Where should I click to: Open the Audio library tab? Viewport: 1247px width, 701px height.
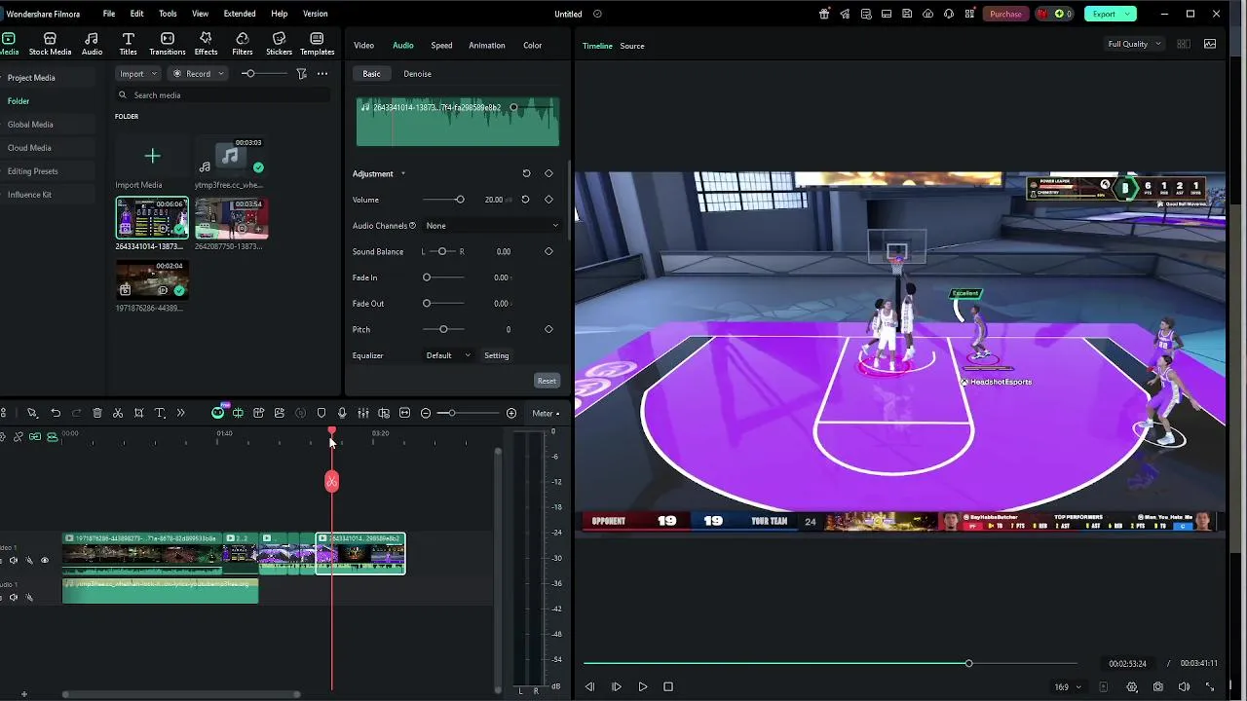pos(92,45)
